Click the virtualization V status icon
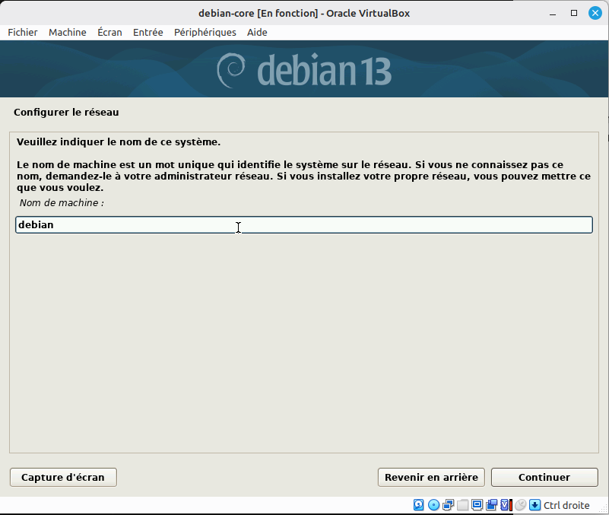Screen dimensions: 609x515 (506, 505)
